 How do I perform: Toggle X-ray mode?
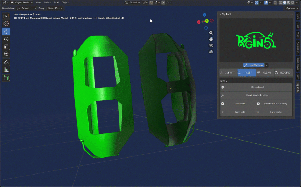click(275, 2)
